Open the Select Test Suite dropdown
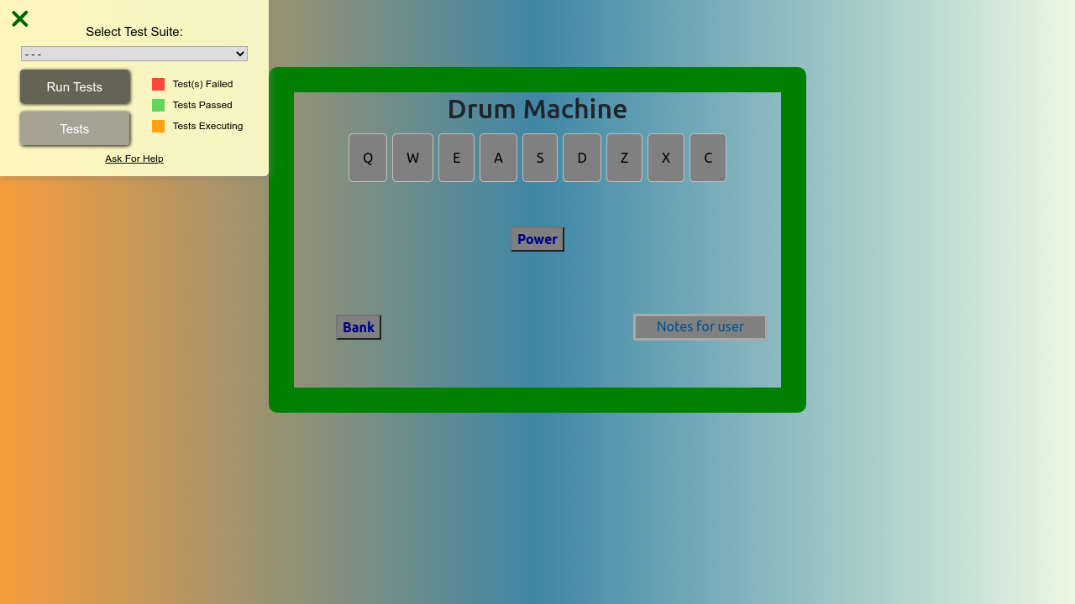Screen dimensions: 1075x604 (x=134, y=54)
